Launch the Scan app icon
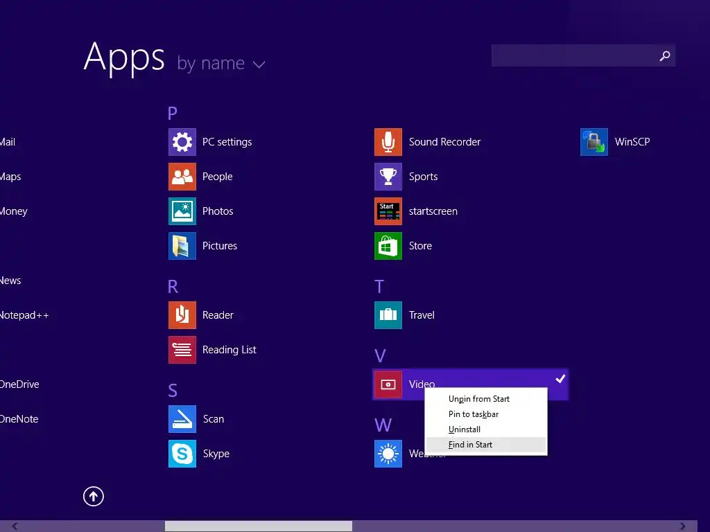The height and width of the screenshot is (532, 710). pos(182,419)
